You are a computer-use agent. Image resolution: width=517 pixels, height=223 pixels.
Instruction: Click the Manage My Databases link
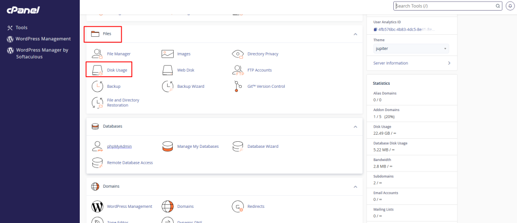(197, 146)
